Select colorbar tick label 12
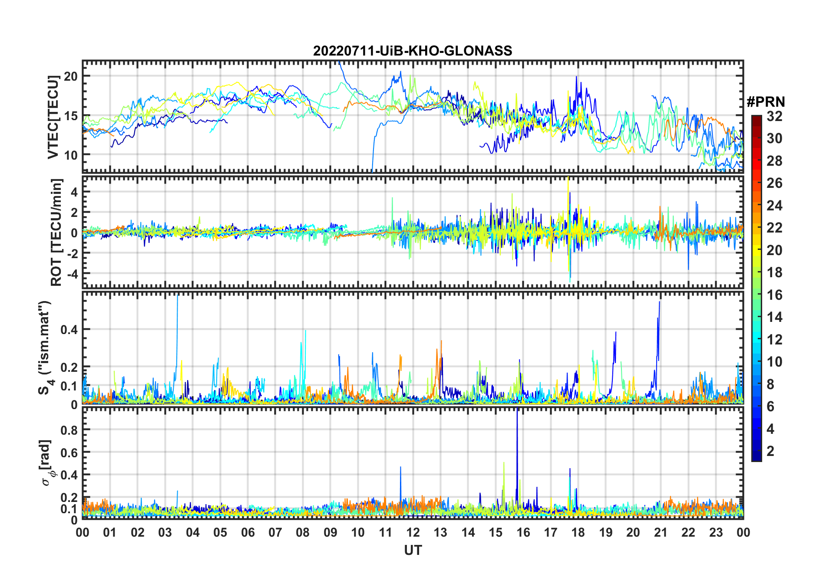Screen dimensions: 826x577 pyautogui.click(x=774, y=340)
